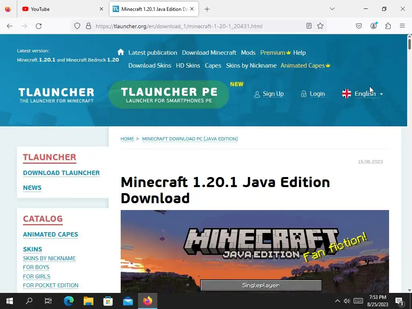412x309 pixels.
Task: Open the List all tabs chevron
Action: (332, 9)
